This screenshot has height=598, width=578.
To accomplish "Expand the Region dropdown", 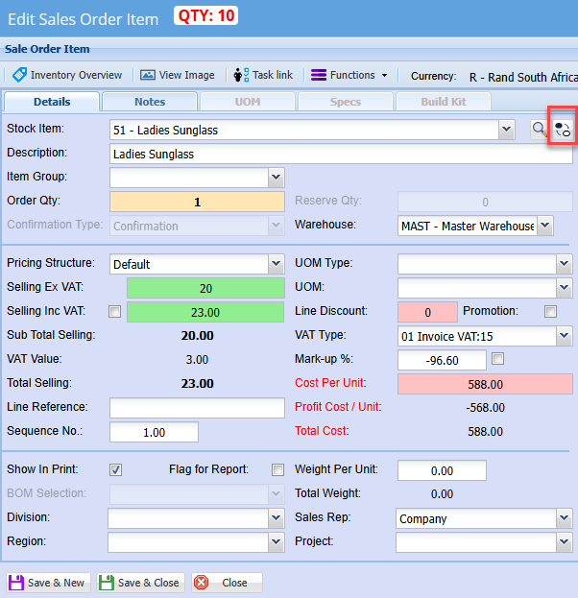I will click(277, 542).
